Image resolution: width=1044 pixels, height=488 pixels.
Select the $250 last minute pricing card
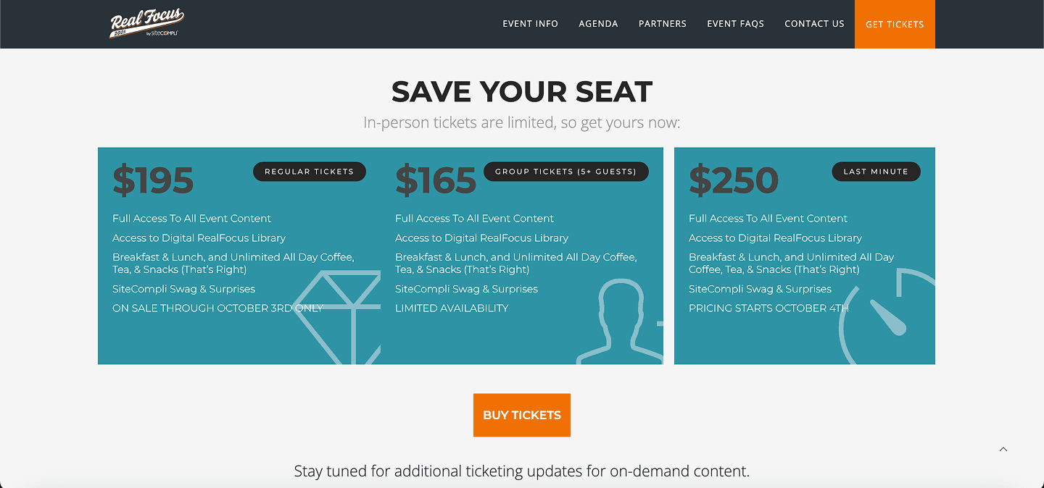pos(734,180)
